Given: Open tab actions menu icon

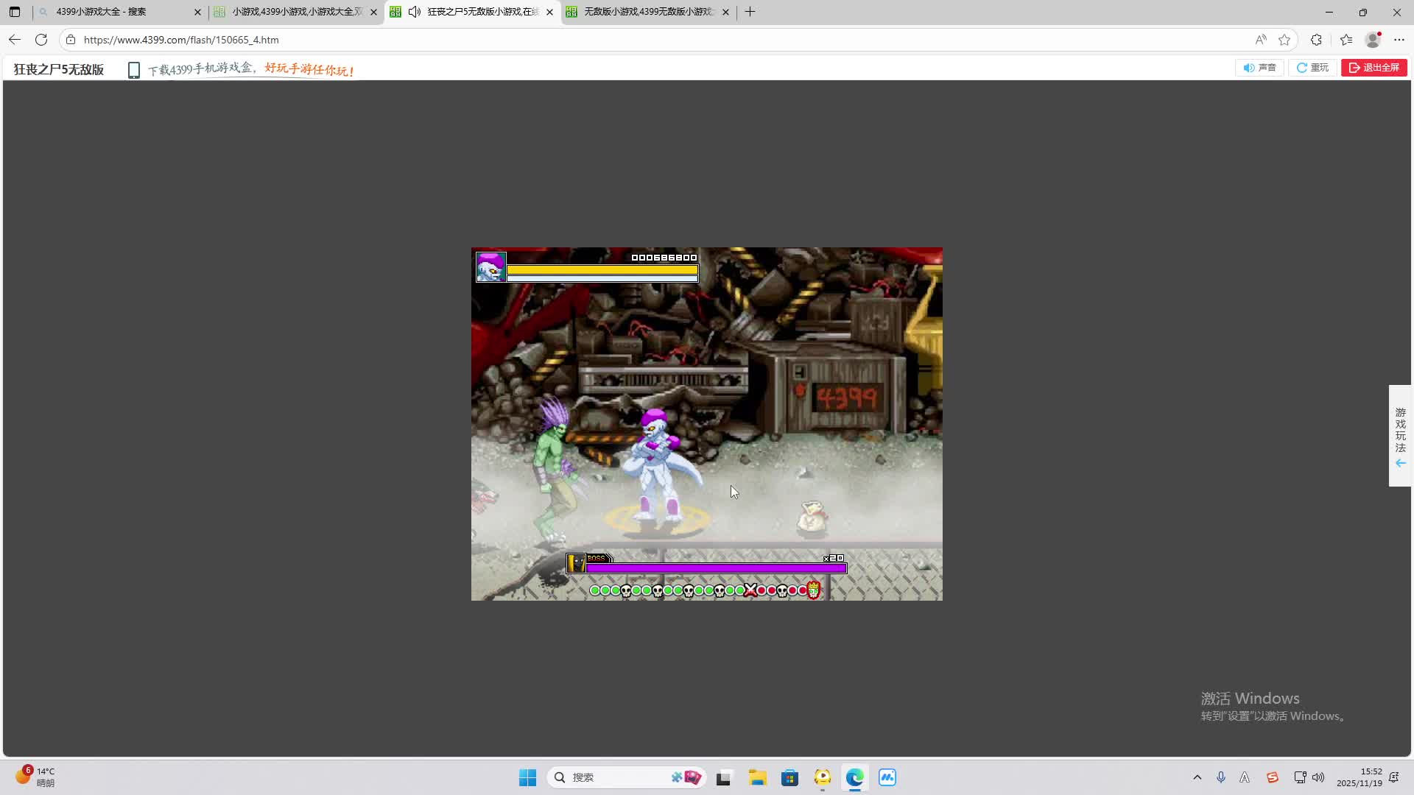Looking at the screenshot, I should 15,12.
